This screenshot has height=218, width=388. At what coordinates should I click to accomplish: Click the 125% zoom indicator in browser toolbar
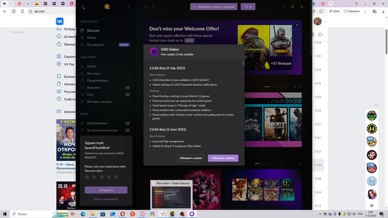tap(334, 12)
